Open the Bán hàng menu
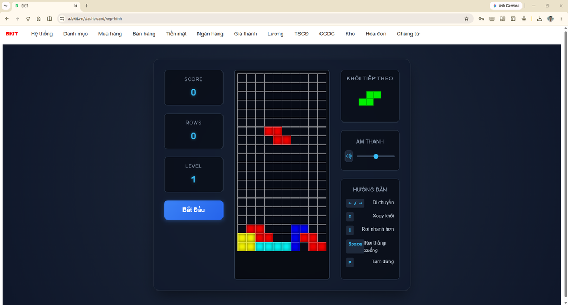 pos(144,34)
